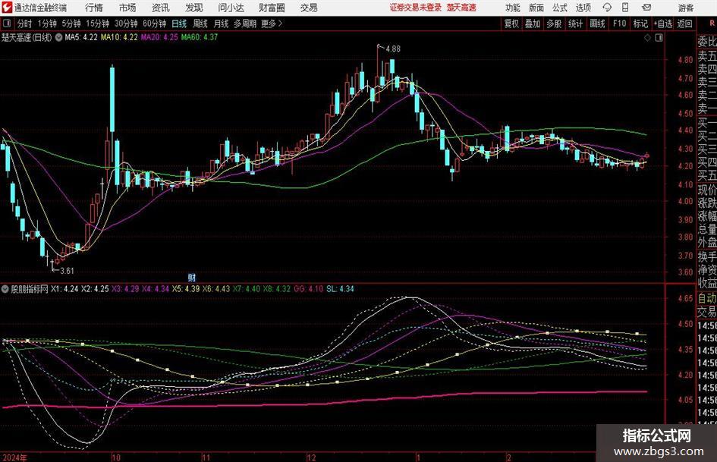Click the GG: 4.10 indicator value
Image resolution: width=717 pixels, height=462 pixels.
308,289
